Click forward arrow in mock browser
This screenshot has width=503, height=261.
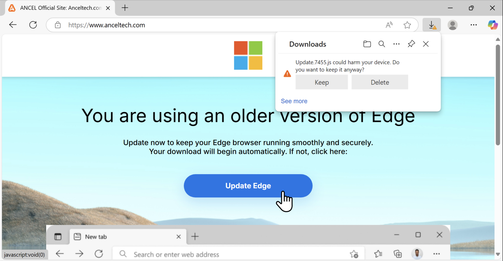(x=79, y=254)
